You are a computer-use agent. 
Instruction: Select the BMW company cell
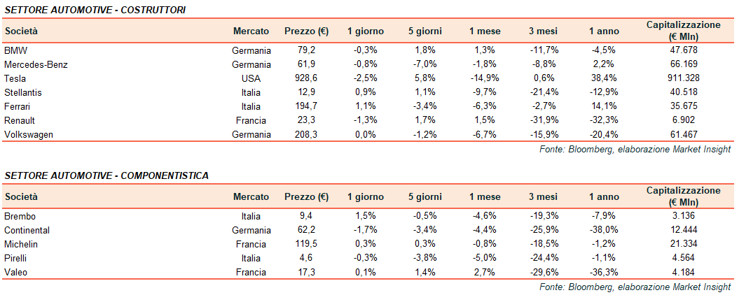coord(14,50)
